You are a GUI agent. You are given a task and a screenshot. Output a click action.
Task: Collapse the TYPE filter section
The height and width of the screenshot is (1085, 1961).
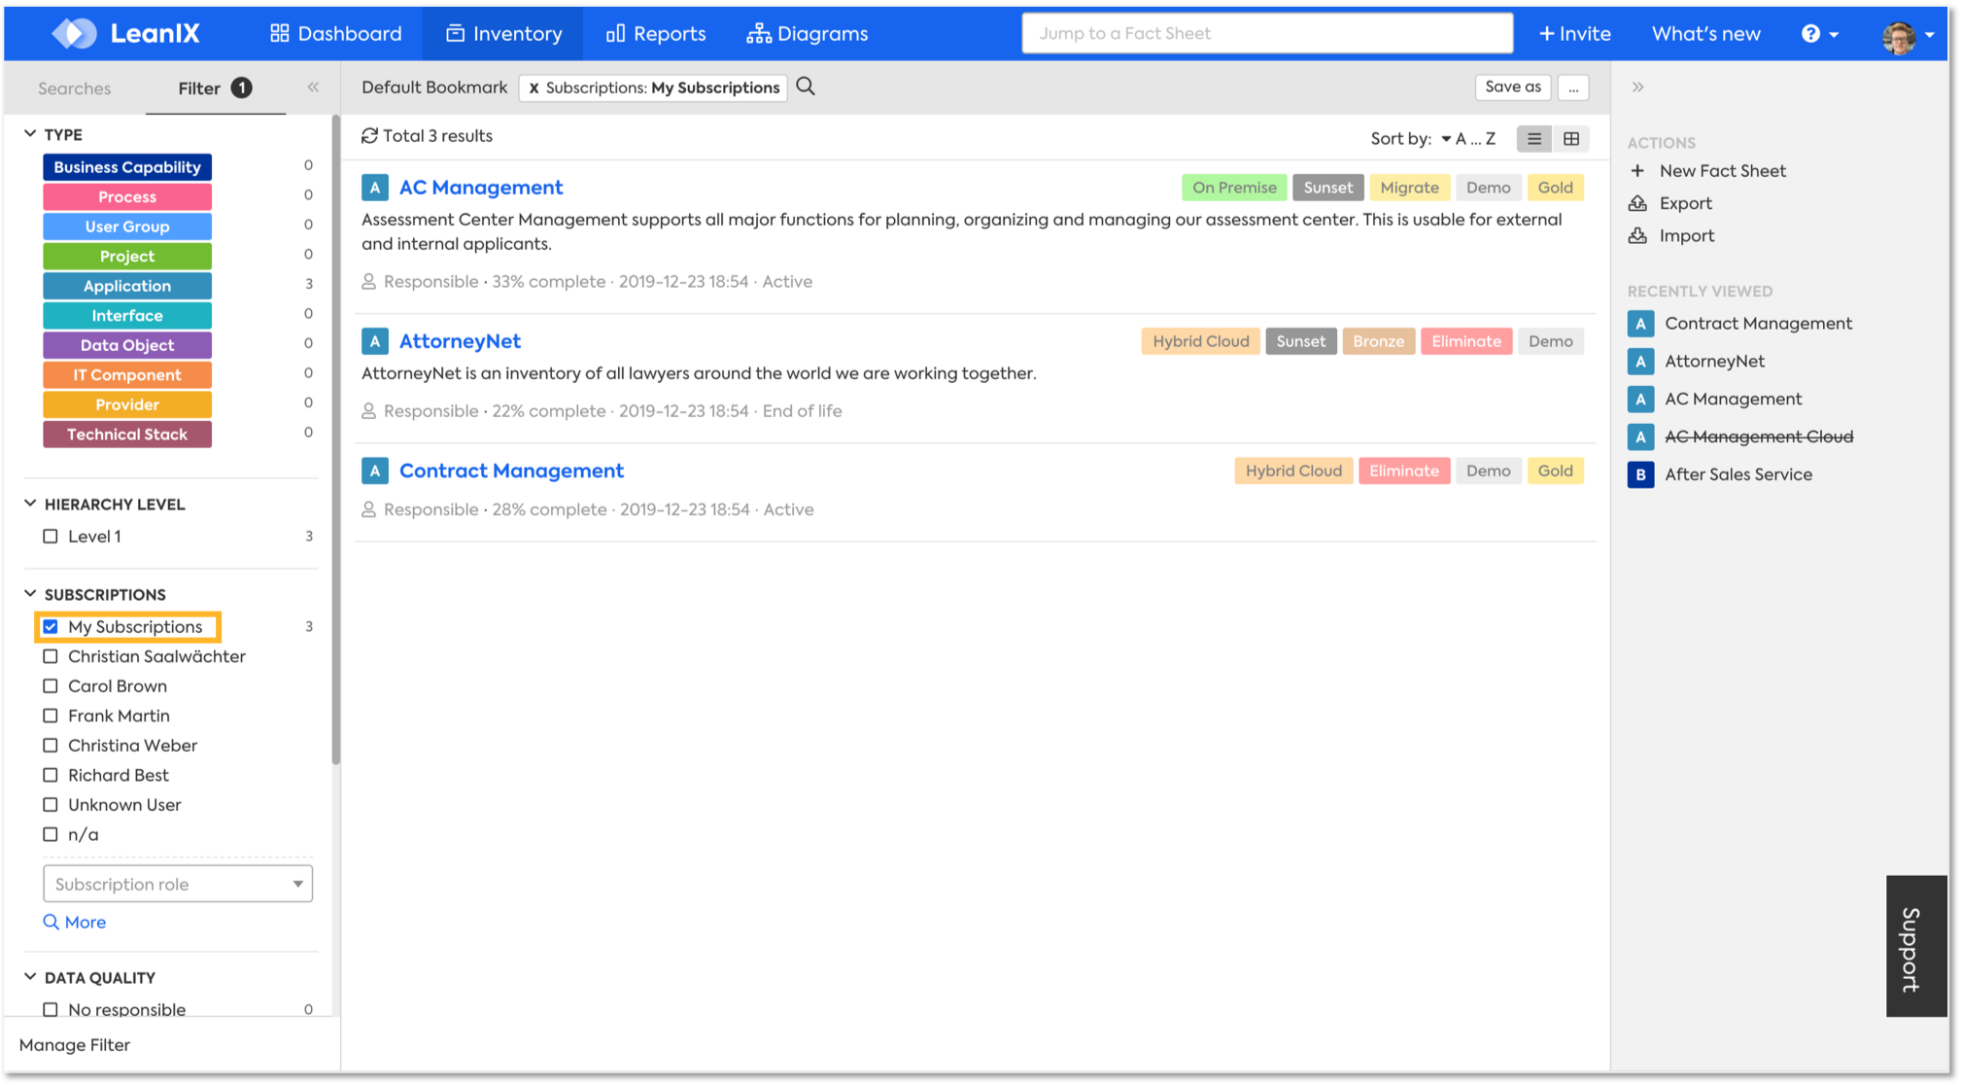tap(30, 134)
